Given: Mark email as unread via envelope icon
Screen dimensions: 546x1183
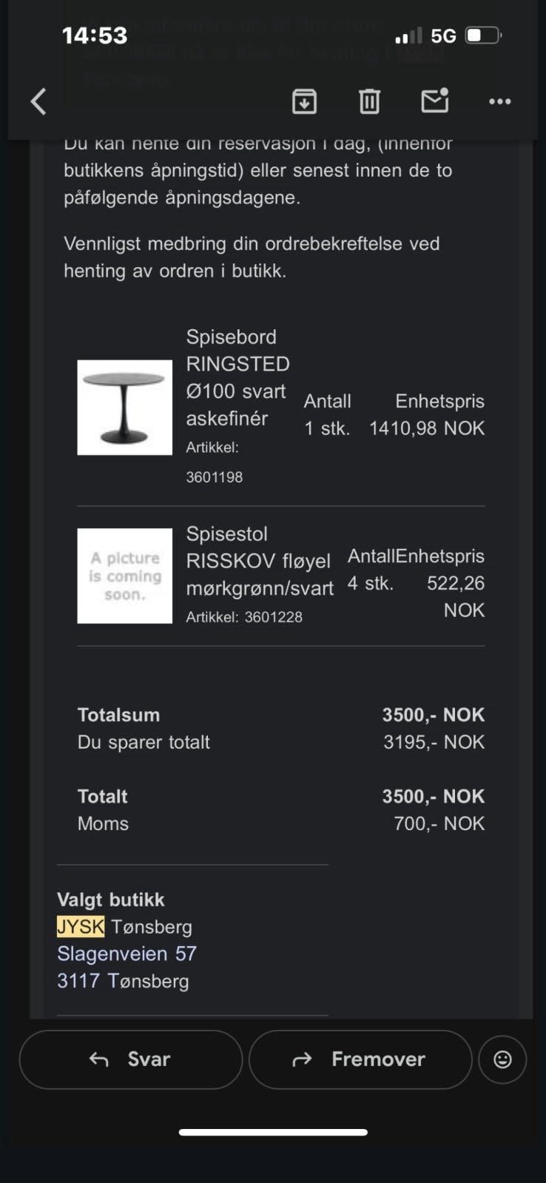Looking at the screenshot, I should point(435,101).
